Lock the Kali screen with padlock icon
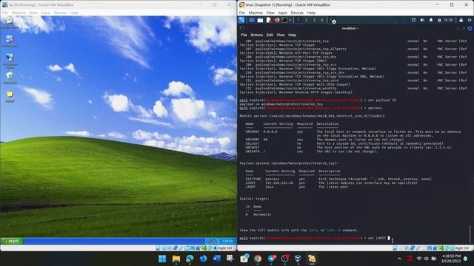 pyautogui.click(x=461, y=20)
